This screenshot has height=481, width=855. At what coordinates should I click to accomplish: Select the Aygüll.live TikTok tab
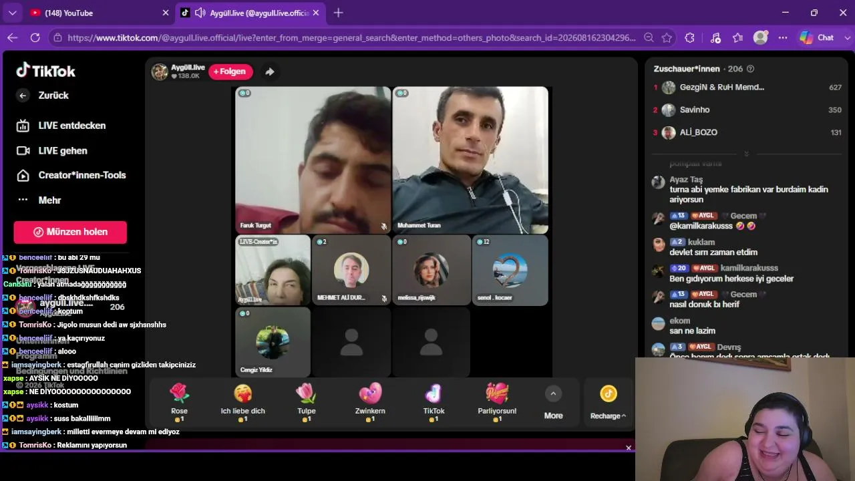click(252, 13)
